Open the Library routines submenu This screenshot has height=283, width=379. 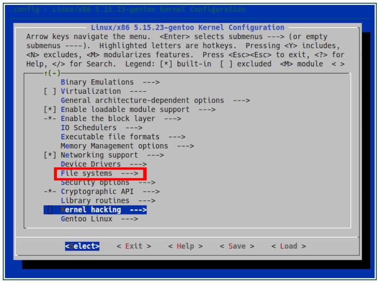[108, 200]
